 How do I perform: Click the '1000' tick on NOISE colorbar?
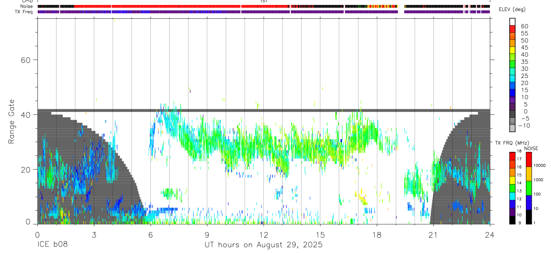tap(538, 180)
